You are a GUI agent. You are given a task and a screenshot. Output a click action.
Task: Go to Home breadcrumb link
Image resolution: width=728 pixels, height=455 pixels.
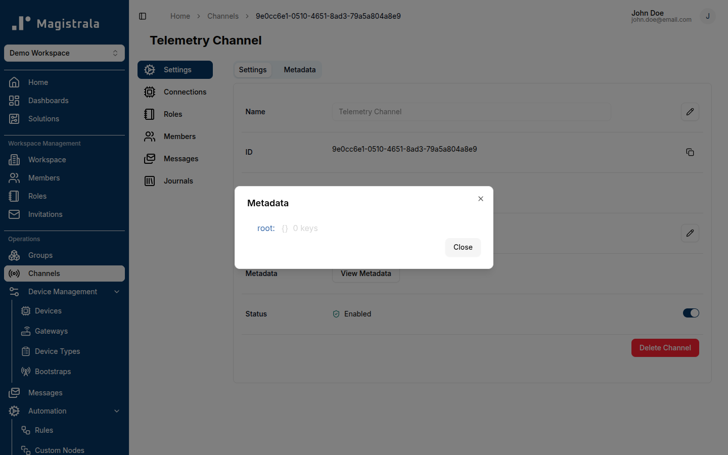click(x=180, y=16)
